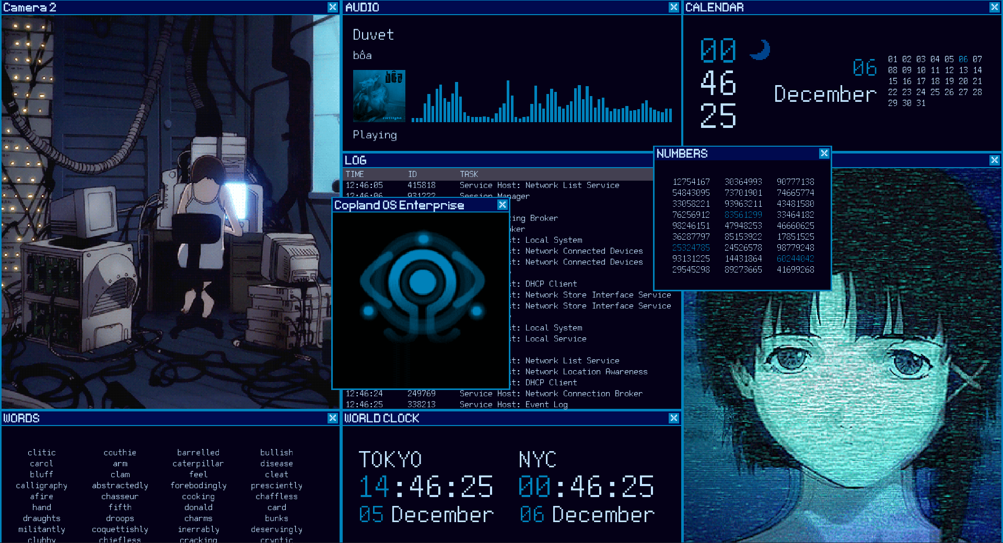This screenshot has width=1003, height=543.
Task: Select highlighted number 60244042
Action: pyautogui.click(x=795, y=258)
